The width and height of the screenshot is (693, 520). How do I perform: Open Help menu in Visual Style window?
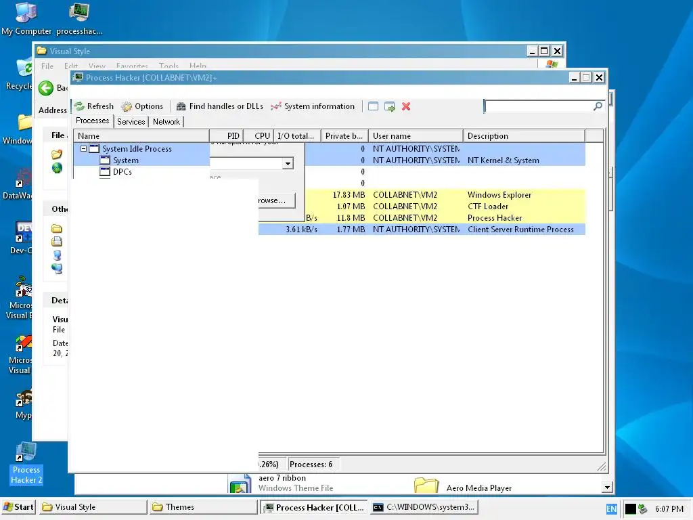198,66
